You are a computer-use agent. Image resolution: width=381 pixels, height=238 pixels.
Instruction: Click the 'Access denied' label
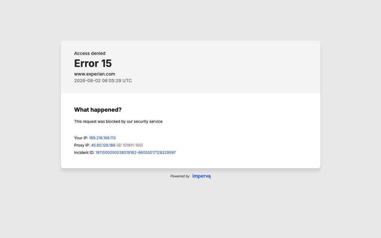pyautogui.click(x=90, y=53)
